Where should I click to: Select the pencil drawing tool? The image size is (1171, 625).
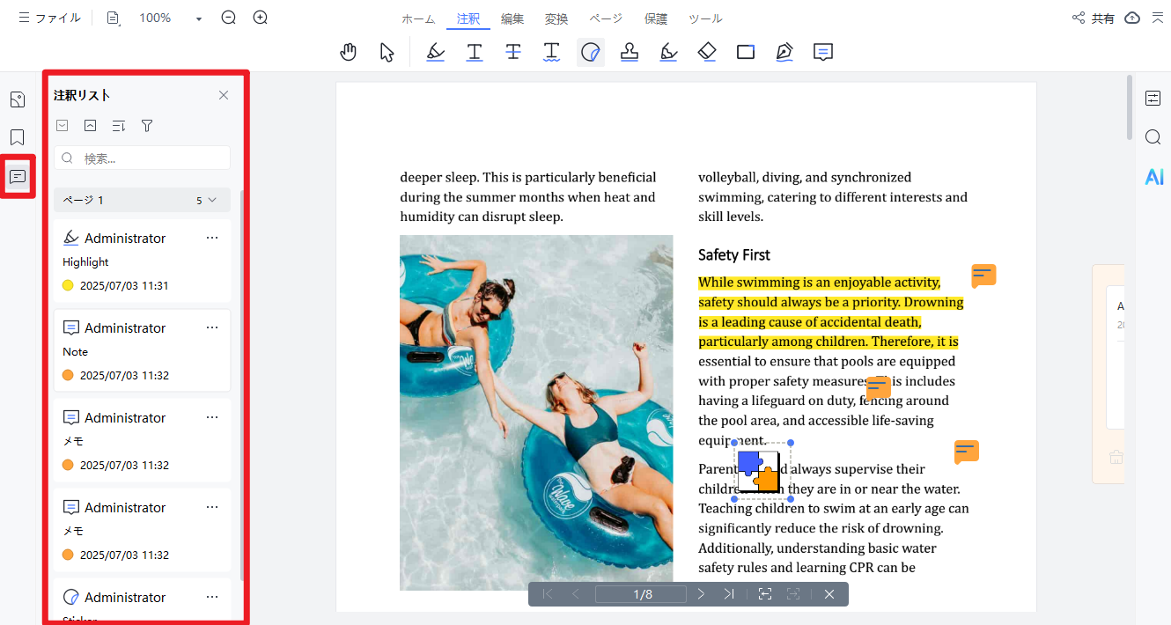click(784, 52)
